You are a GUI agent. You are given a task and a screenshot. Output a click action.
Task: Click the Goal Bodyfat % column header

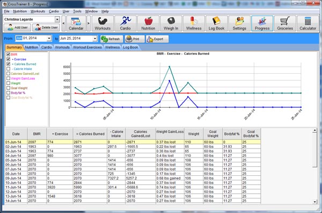point(251,134)
